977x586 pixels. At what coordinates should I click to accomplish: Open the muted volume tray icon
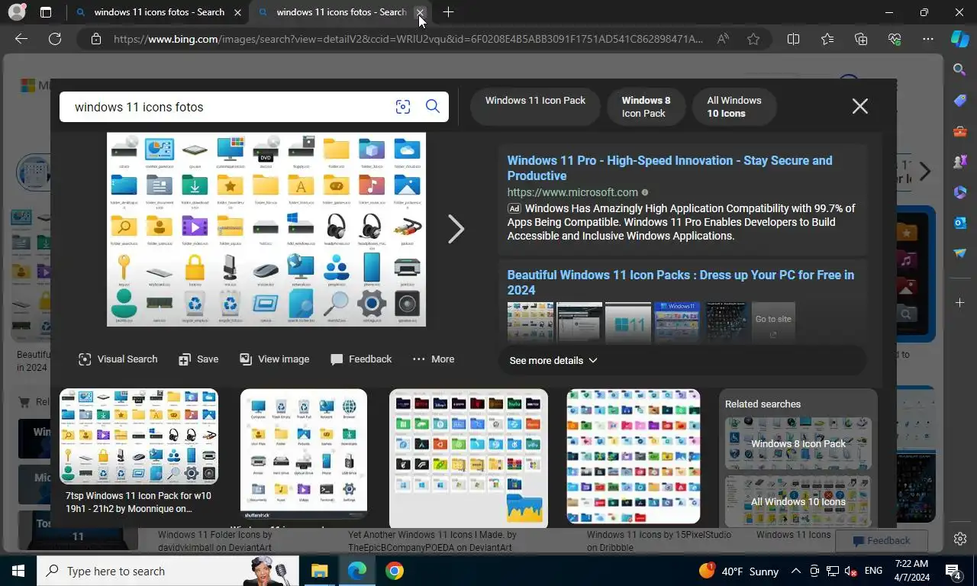(x=850, y=571)
